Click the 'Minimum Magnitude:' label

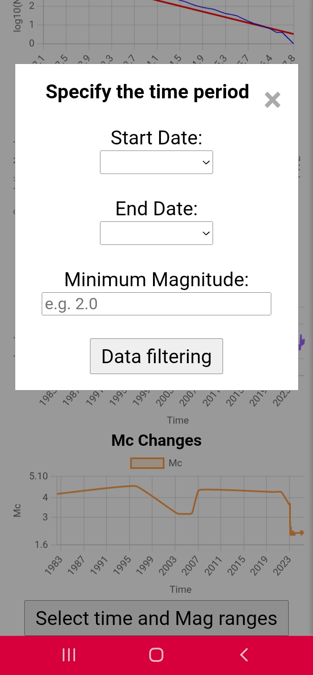(x=156, y=279)
